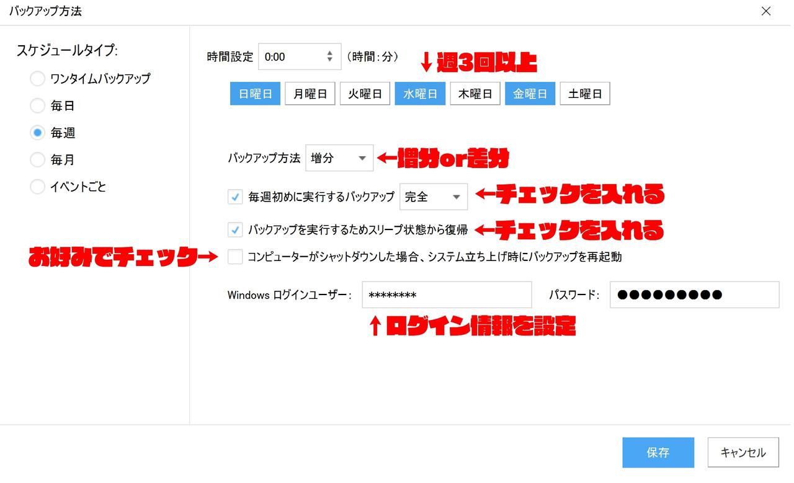Click the 時間設定 time field
The height and width of the screenshot is (483, 794).
tap(300, 56)
